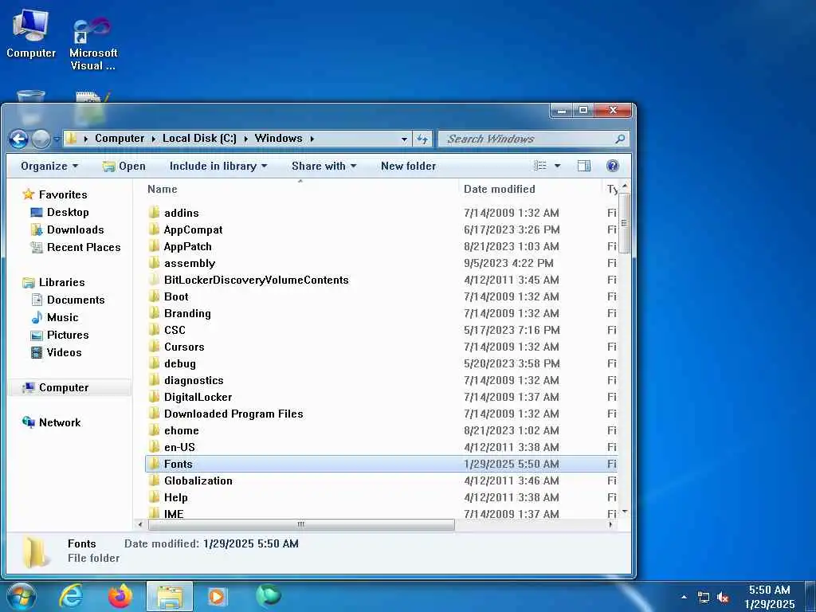This screenshot has width=816, height=612.
Task: Expand the arrow after Local Disk (C:)
Action: (245, 139)
